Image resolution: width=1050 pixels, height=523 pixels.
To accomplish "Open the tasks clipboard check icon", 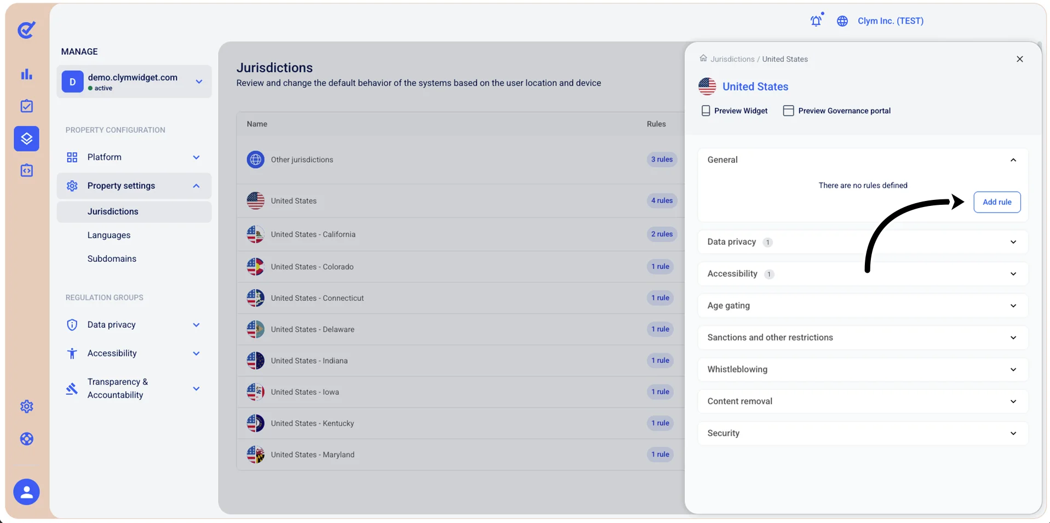I will 26,106.
